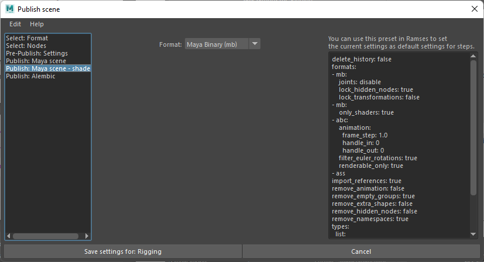Click 'remove_animation: false' preset line
The image size is (484, 262).
click(x=368, y=188)
